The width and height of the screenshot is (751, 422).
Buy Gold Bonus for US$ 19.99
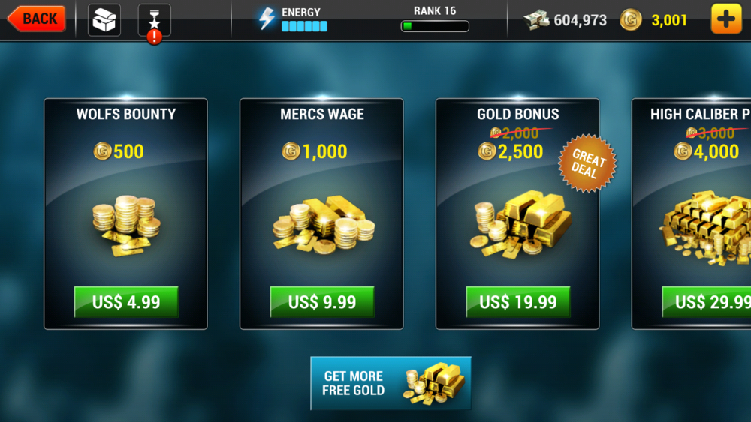point(517,301)
